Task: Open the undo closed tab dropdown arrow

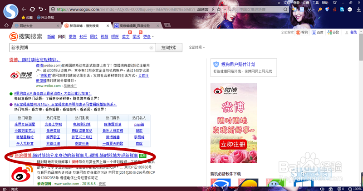Action: coord(45,10)
